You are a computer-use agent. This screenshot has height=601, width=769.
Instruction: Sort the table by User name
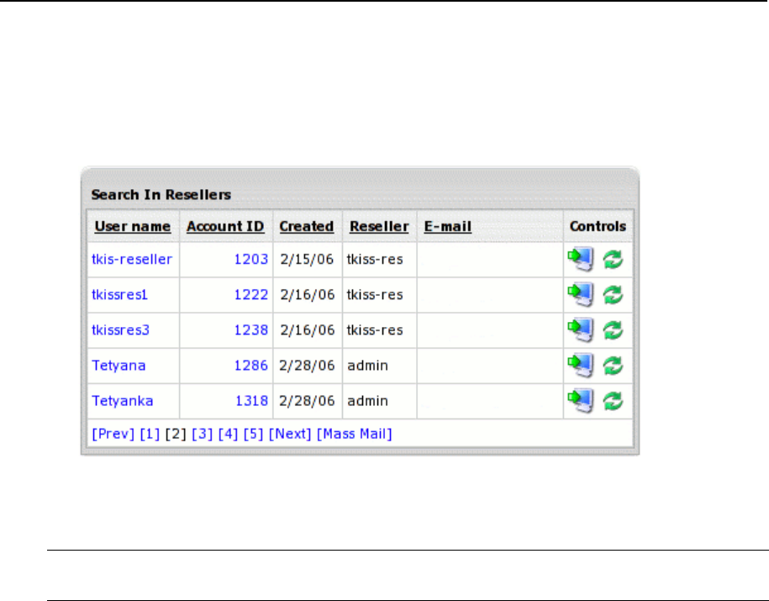click(133, 226)
